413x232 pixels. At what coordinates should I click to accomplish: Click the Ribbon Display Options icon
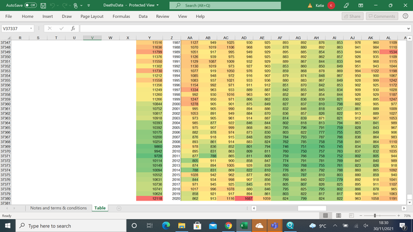pos(361,5)
